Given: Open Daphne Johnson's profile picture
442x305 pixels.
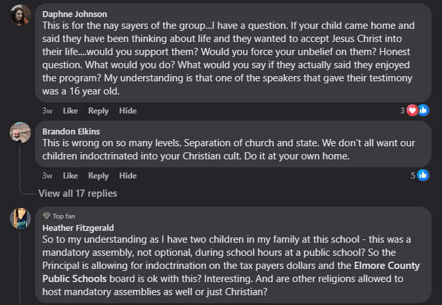Looking at the screenshot, I should point(21,15).
